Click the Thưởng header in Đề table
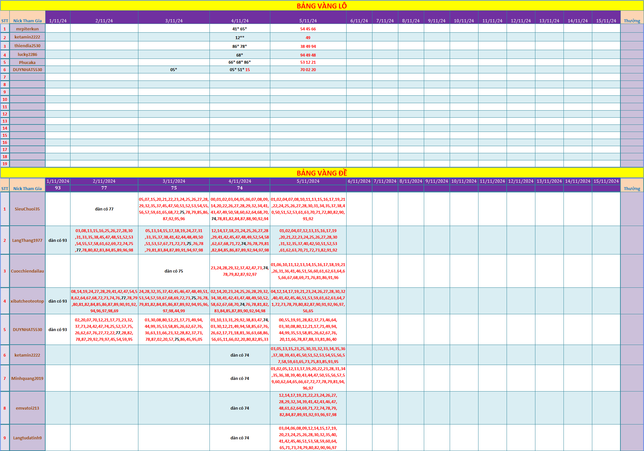 coord(632,188)
